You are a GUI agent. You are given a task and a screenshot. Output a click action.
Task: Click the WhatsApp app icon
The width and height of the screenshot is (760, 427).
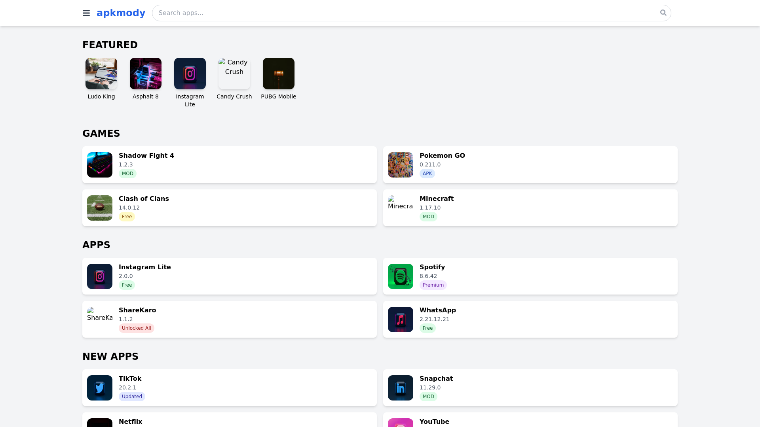pyautogui.click(x=400, y=319)
